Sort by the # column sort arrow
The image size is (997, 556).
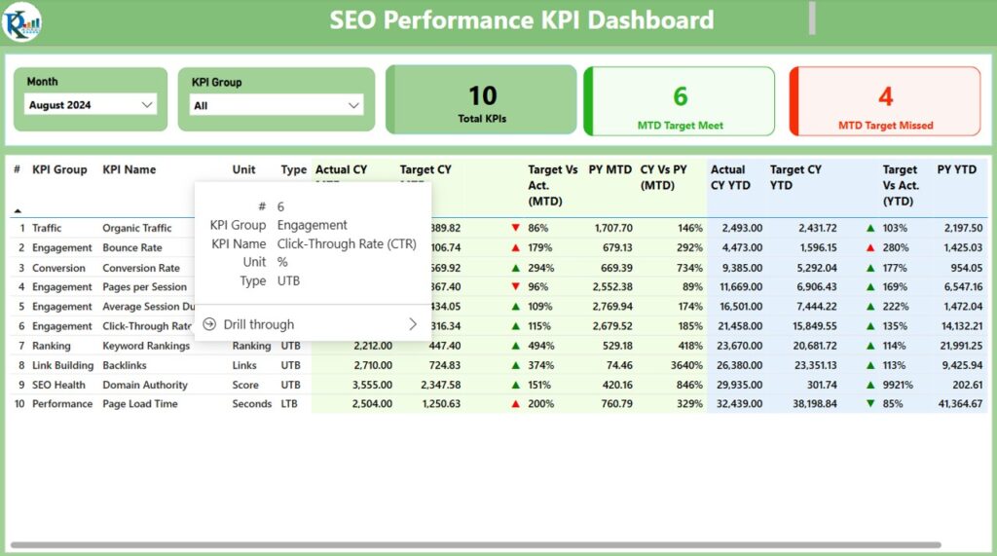[x=18, y=210]
